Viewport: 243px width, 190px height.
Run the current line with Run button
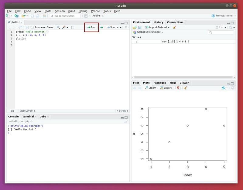(x=91, y=27)
